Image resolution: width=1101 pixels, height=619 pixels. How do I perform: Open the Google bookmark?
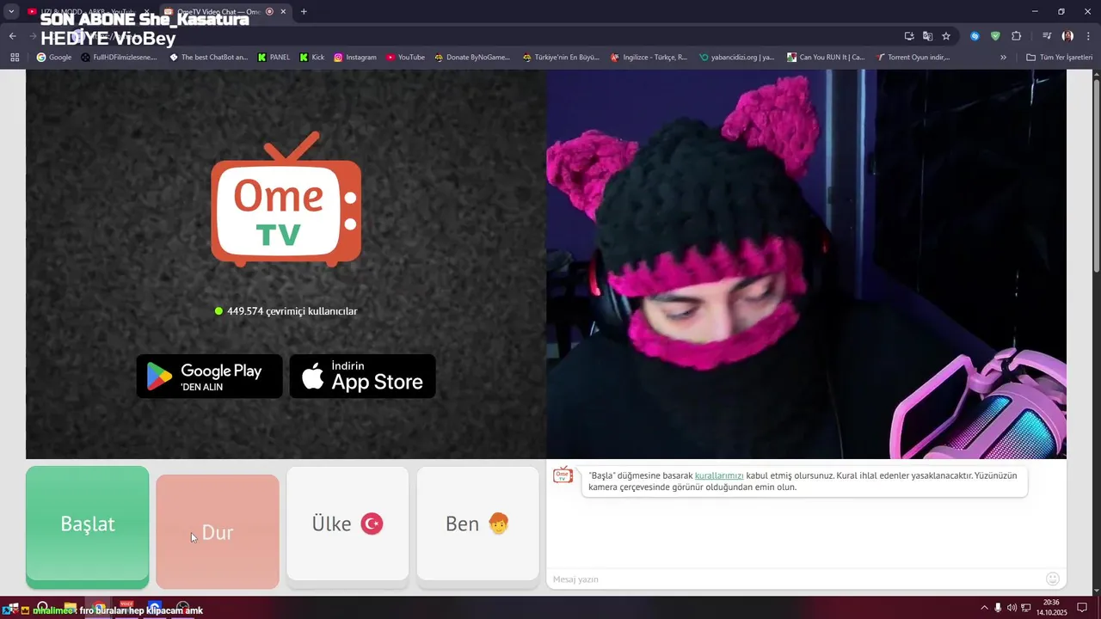[53, 58]
